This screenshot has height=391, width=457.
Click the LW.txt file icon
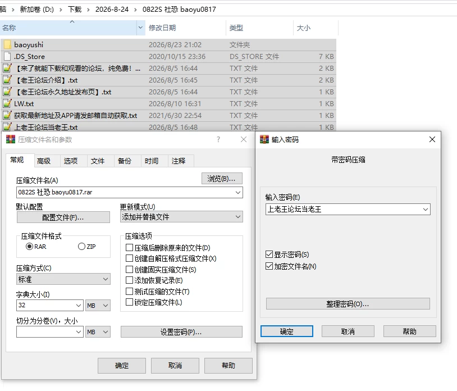tap(7, 103)
